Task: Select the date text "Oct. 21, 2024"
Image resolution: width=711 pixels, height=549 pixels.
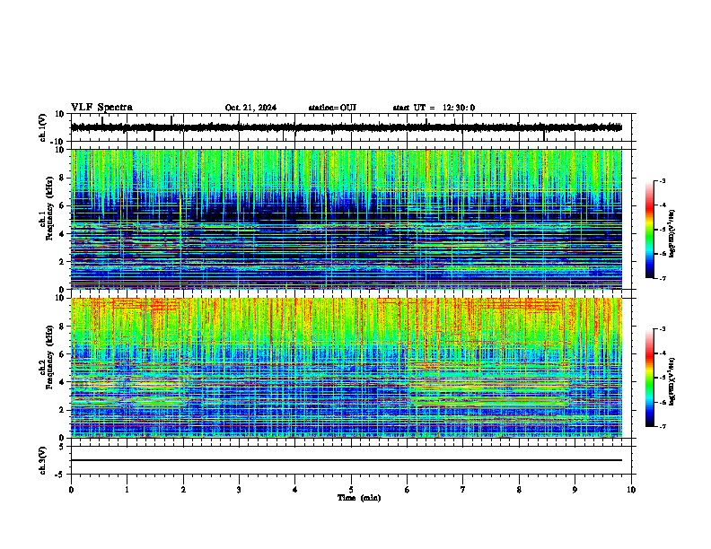Action: [x=250, y=108]
